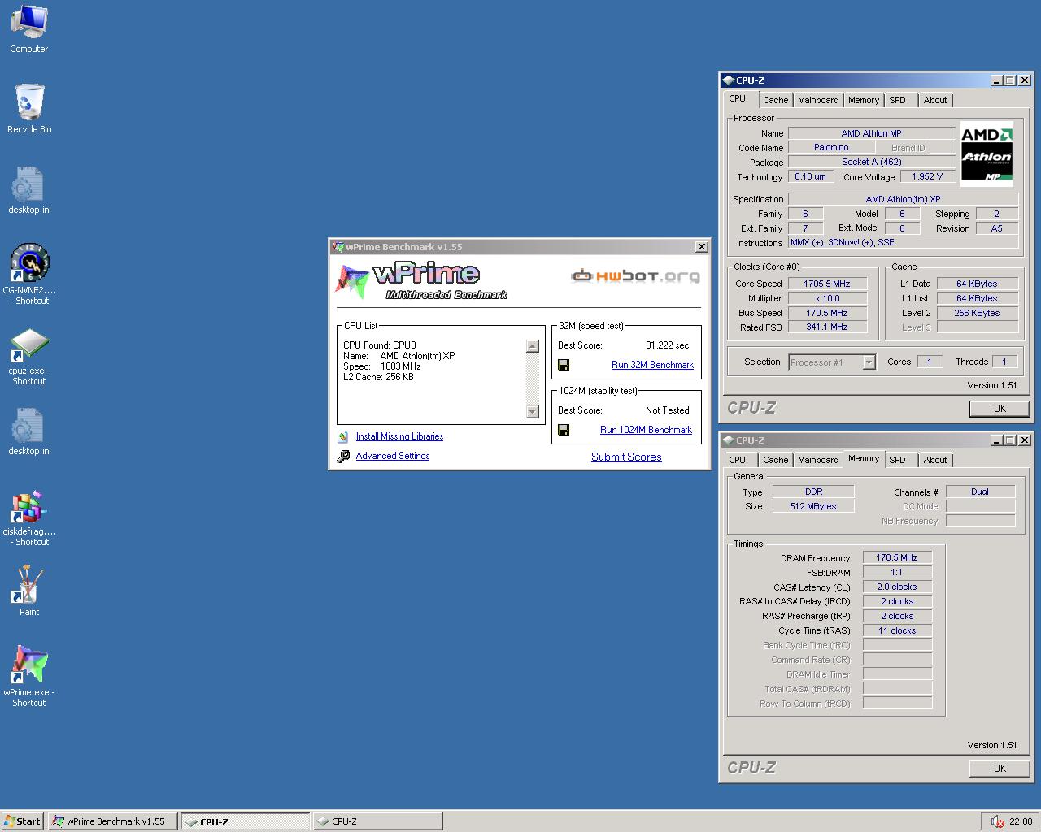This screenshot has width=1041, height=832.
Task: Open Install Missing Libraries link
Action: coord(399,436)
